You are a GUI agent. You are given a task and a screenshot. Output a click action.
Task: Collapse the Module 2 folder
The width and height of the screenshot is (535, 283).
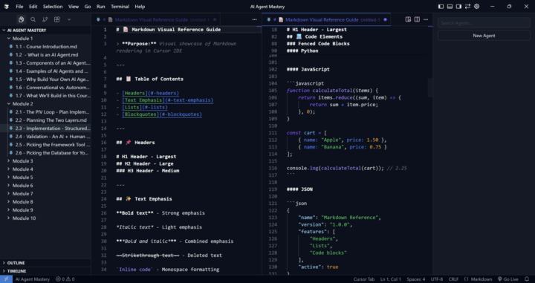pos(45,104)
